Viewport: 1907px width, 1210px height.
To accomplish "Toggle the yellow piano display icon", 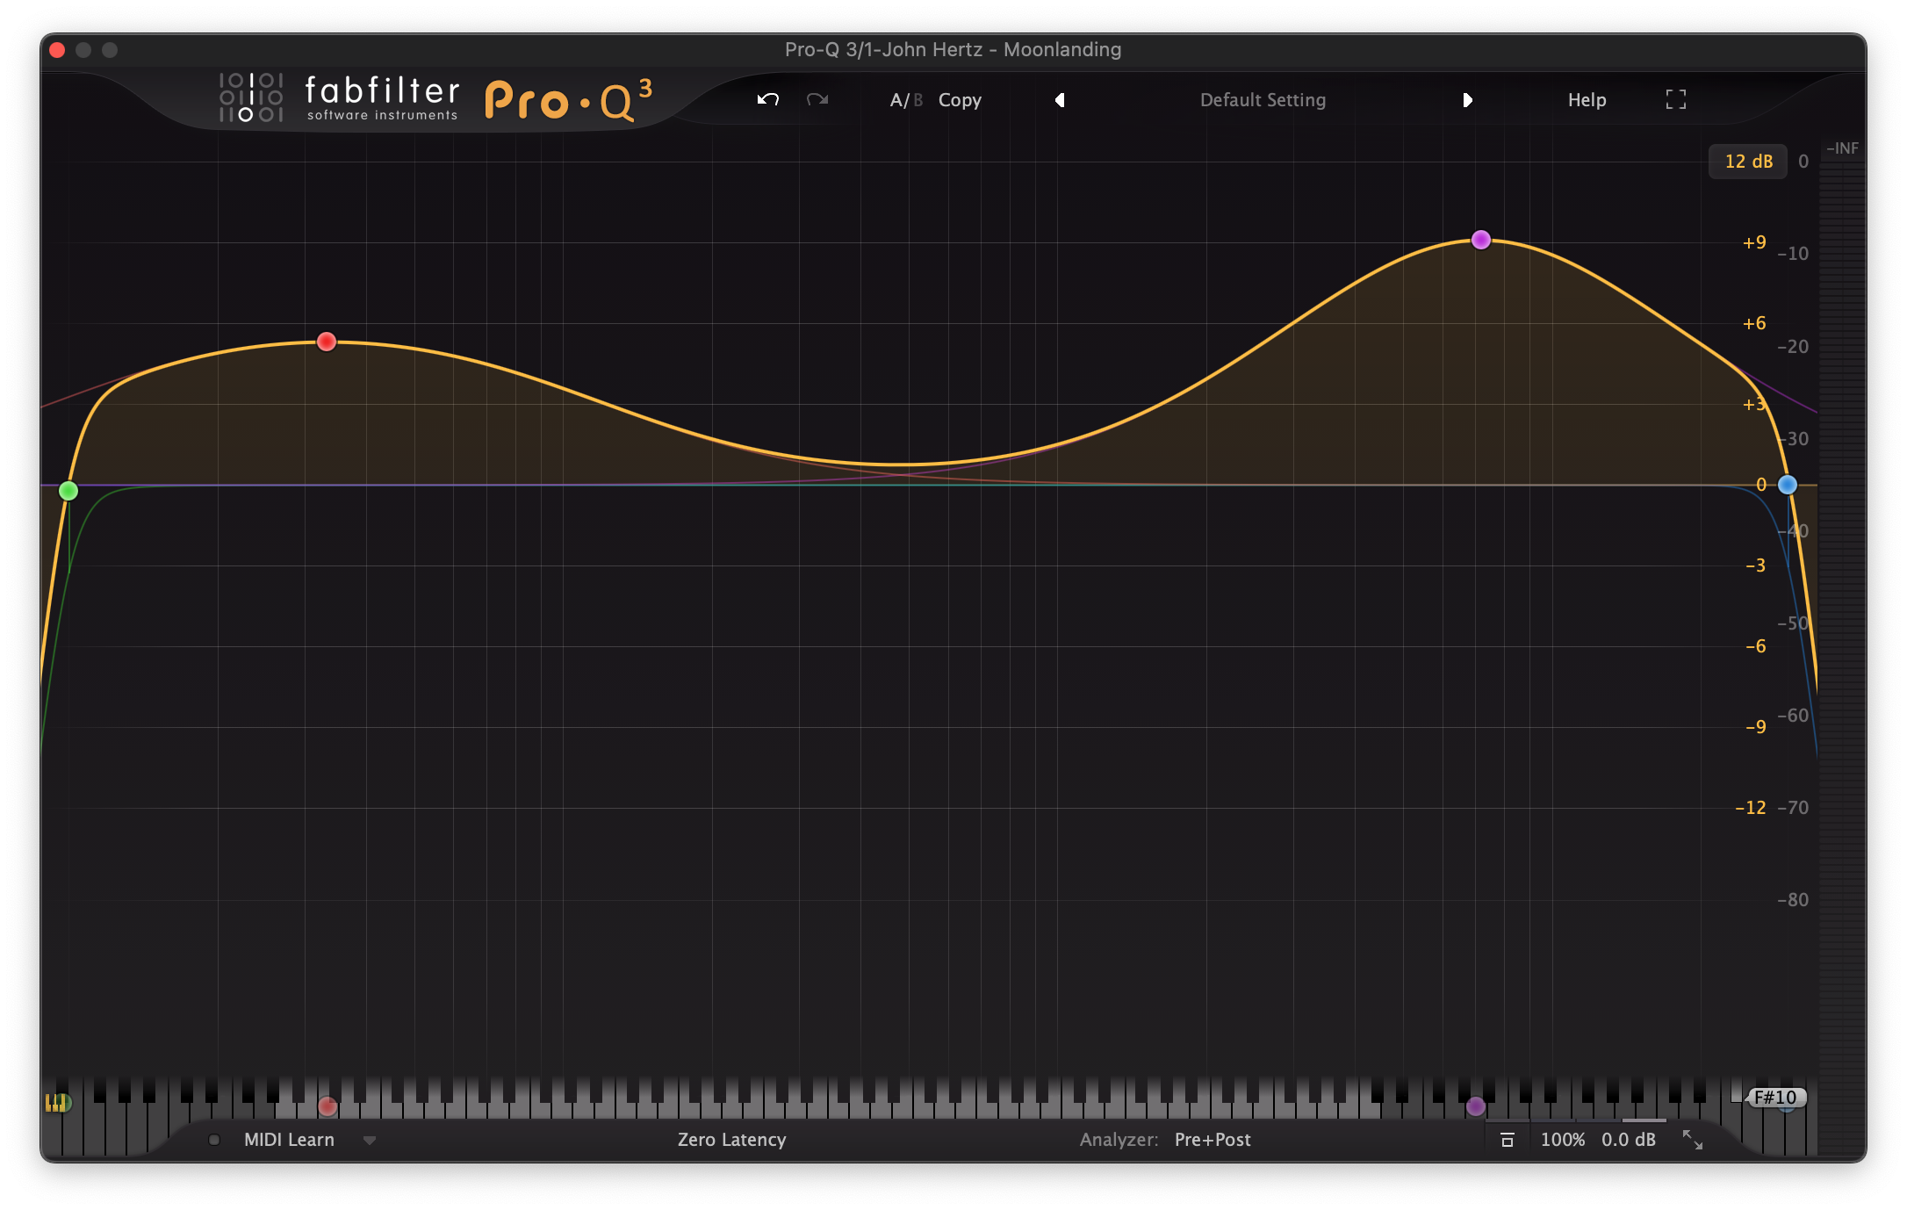I will click(x=57, y=1103).
